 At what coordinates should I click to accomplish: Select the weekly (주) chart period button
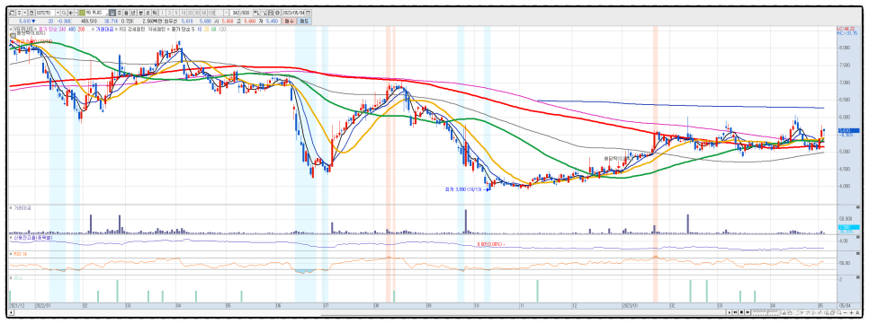tap(119, 13)
